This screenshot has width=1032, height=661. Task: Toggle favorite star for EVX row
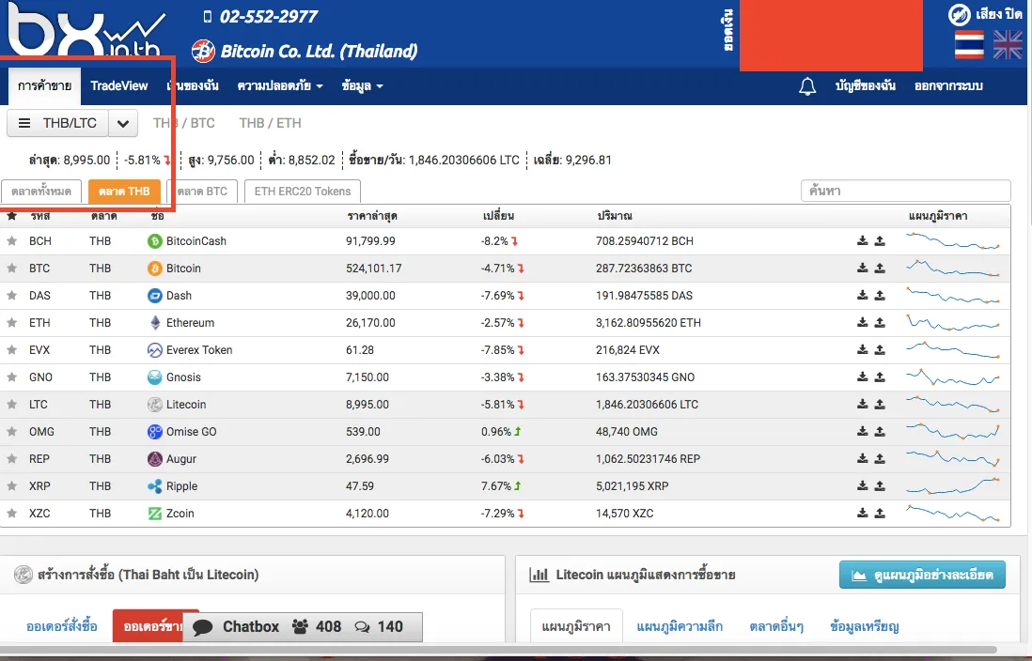click(x=12, y=350)
